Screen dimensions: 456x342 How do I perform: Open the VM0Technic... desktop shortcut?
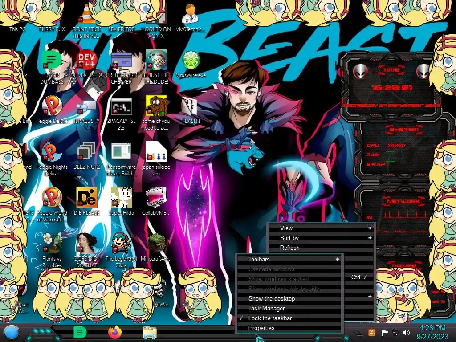point(191,17)
